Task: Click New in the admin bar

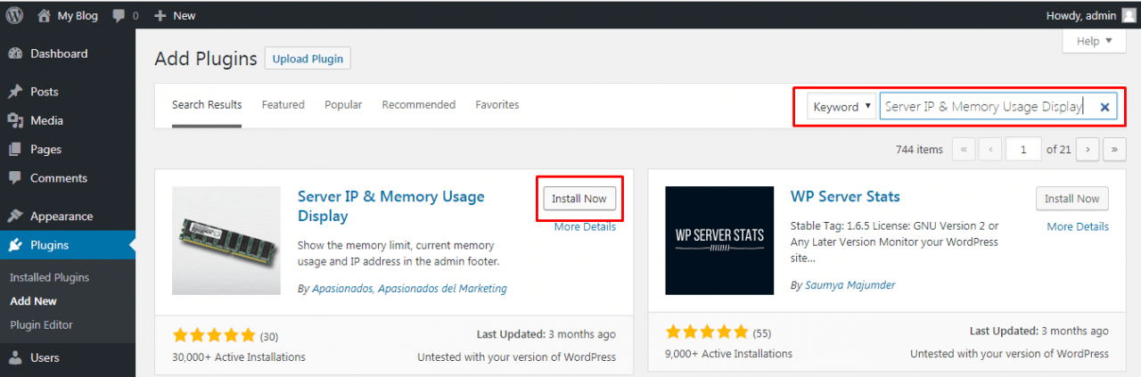Action: tap(185, 15)
